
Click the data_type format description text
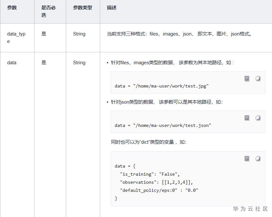pos(179,34)
